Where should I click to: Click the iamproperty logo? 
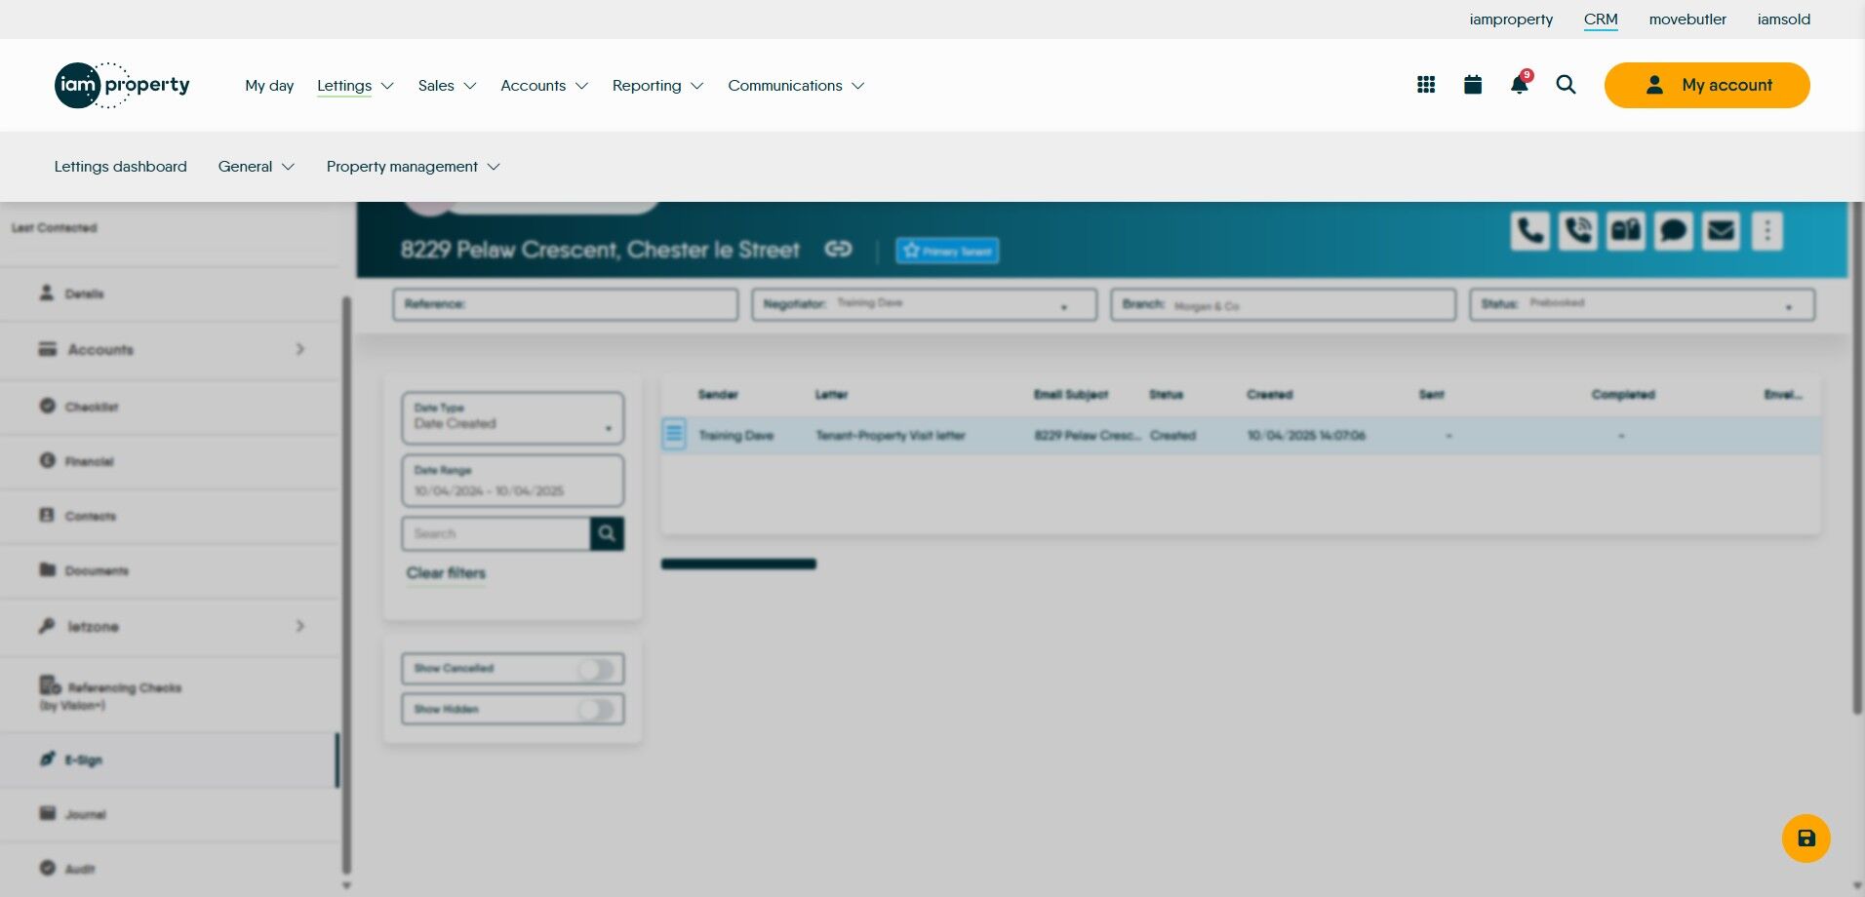[x=122, y=85]
